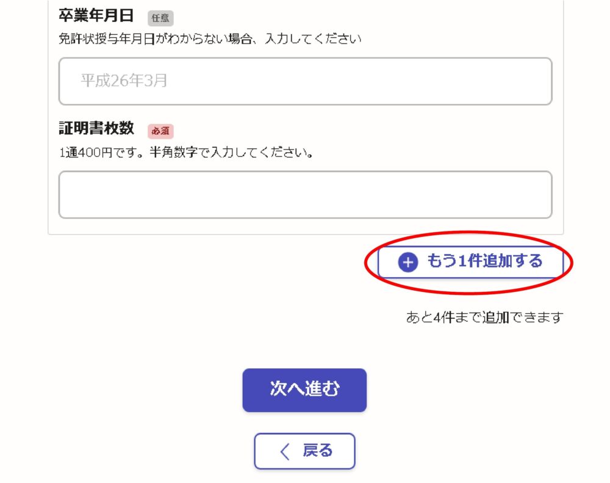This screenshot has height=483, width=610.
Task: Go back using the 戻る button
Action: tap(304, 451)
